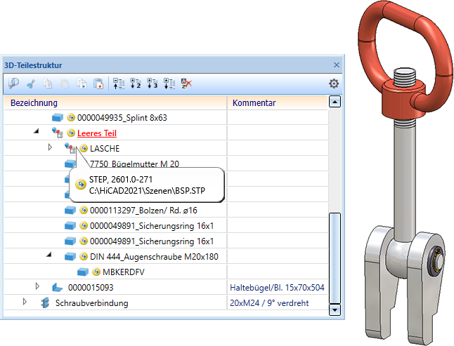Expand the LASCHE tree node
This screenshot has height=346, width=454.
click(x=50, y=147)
